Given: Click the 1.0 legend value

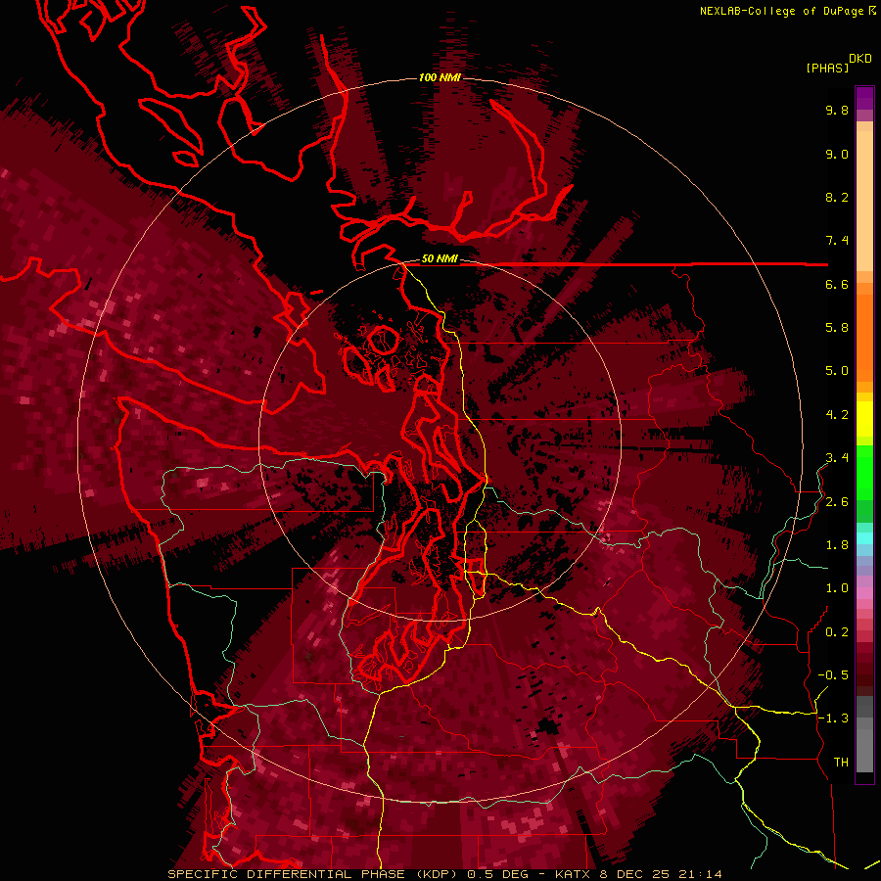Looking at the screenshot, I should (x=837, y=588).
